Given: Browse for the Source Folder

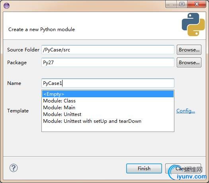Looking at the screenshot, I should pos(189,50).
